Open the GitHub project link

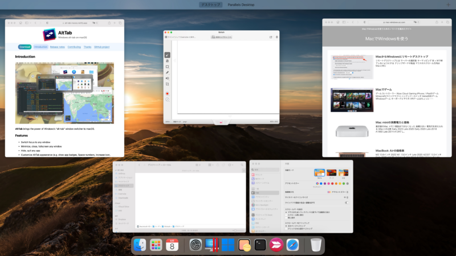pyautogui.click(x=102, y=47)
